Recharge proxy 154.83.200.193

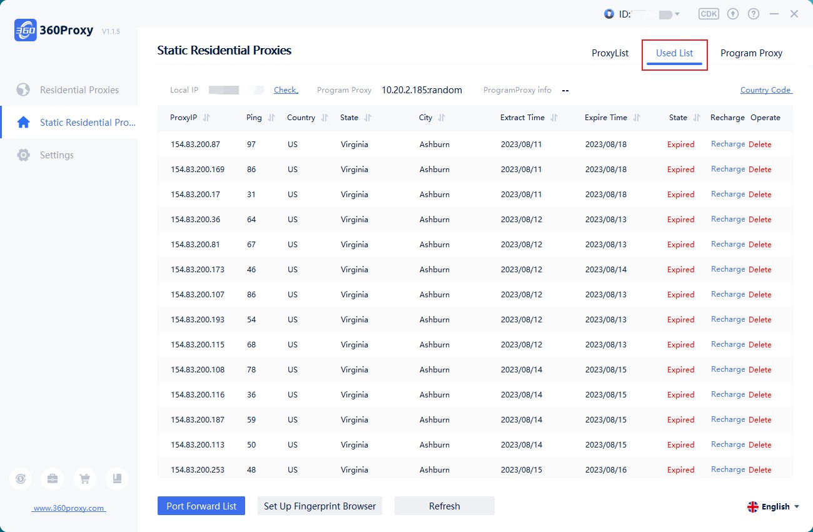click(728, 319)
